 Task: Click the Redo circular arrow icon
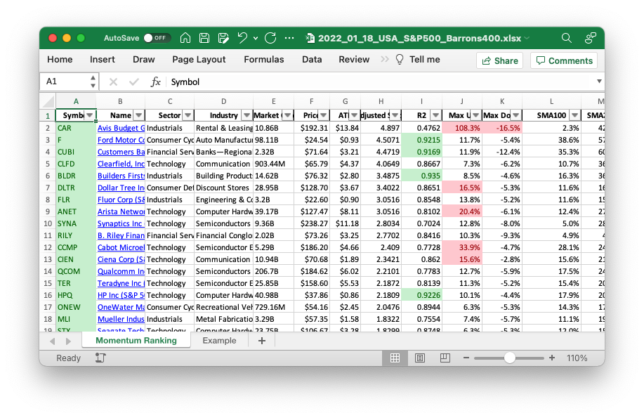pyautogui.click(x=270, y=38)
